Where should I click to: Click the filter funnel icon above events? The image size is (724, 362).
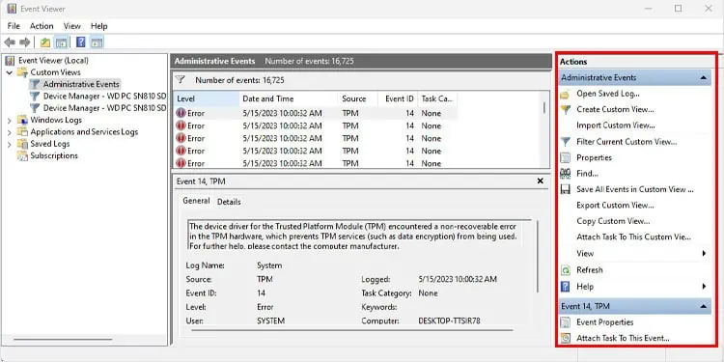(181, 80)
